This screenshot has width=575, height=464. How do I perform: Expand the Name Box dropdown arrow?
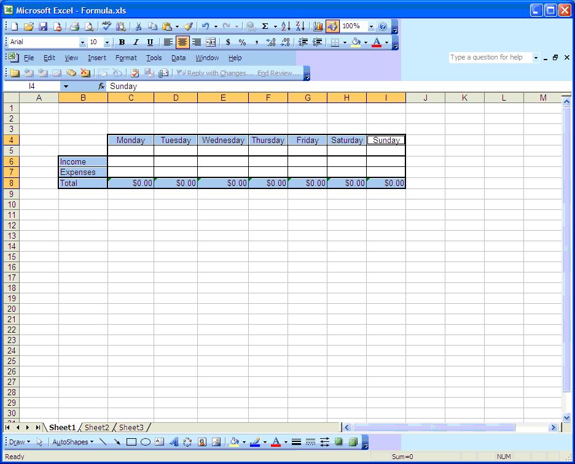[x=66, y=87]
